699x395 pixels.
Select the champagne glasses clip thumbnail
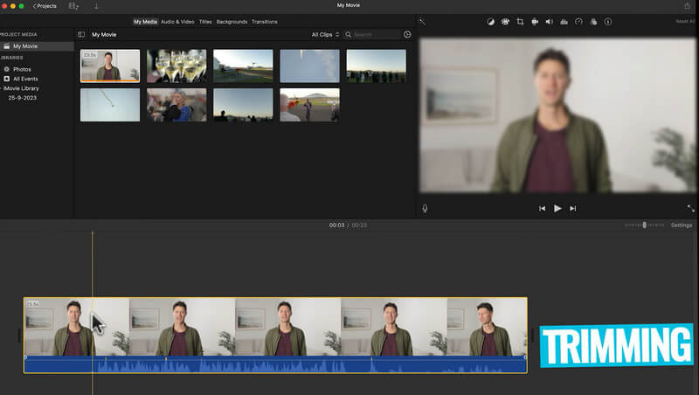176,66
